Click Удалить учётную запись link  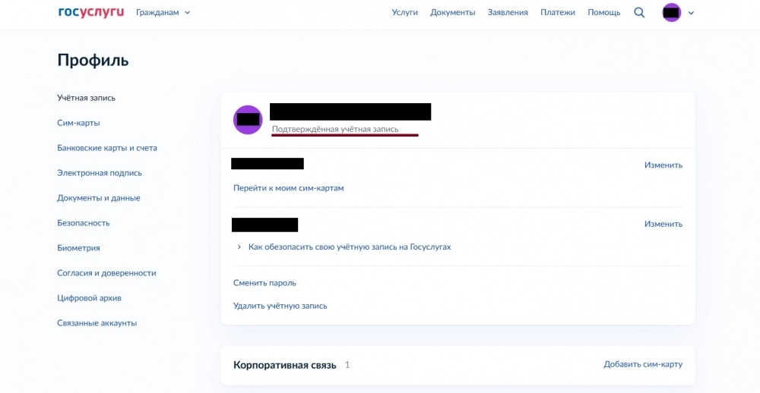(280, 306)
